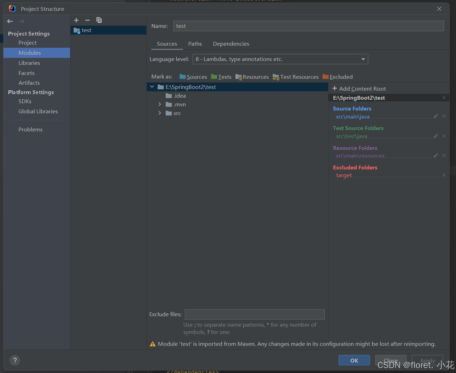Viewport: 456px width, 373px height.
Task: Open the Language level dropdown
Action: coord(280,59)
